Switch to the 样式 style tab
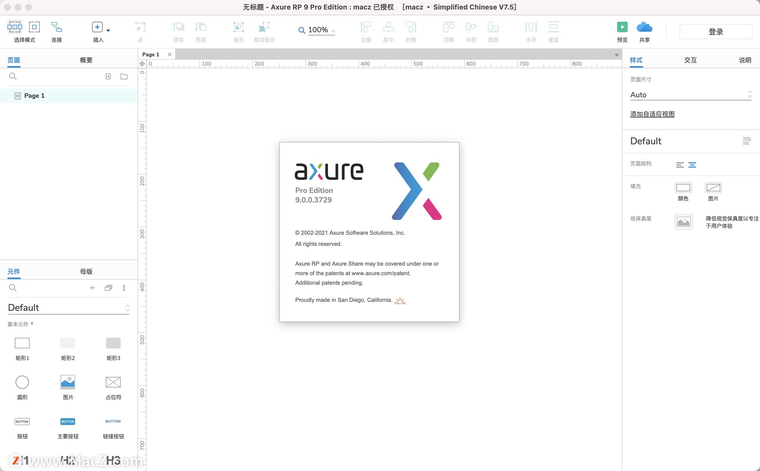 [636, 60]
